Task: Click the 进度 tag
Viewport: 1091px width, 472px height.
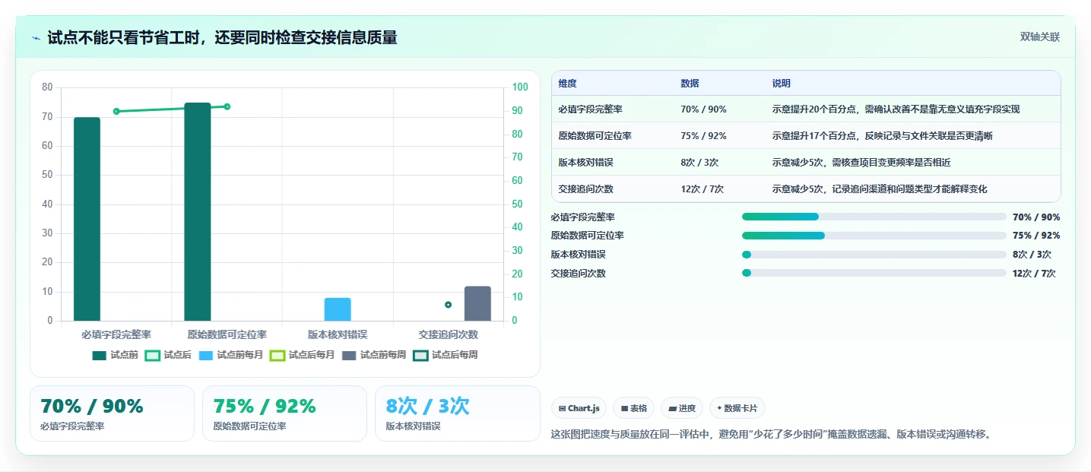Action: point(682,408)
